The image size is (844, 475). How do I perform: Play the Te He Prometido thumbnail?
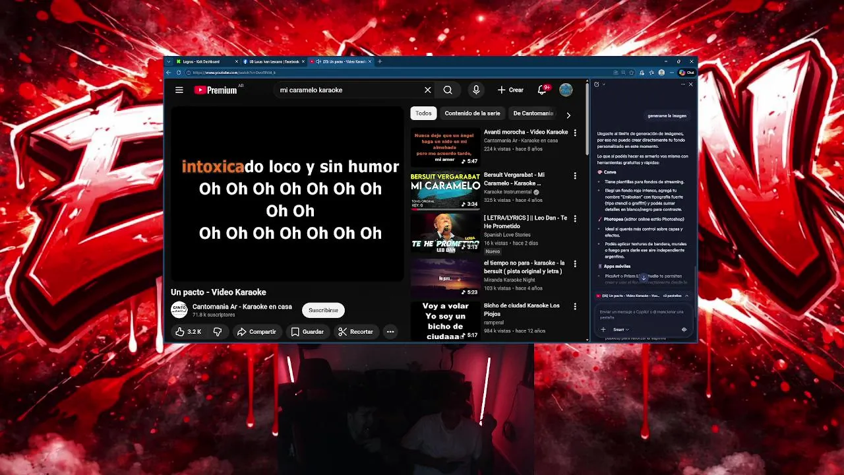click(445, 234)
